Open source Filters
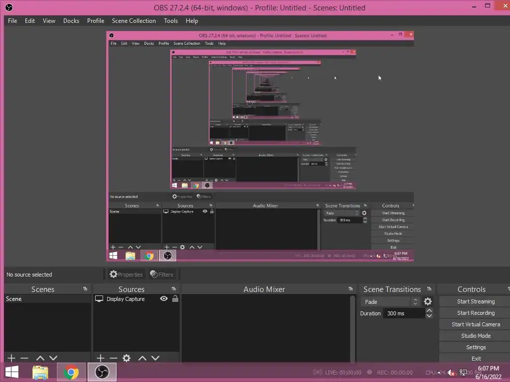Image resolution: width=510 pixels, height=382 pixels. coord(162,275)
